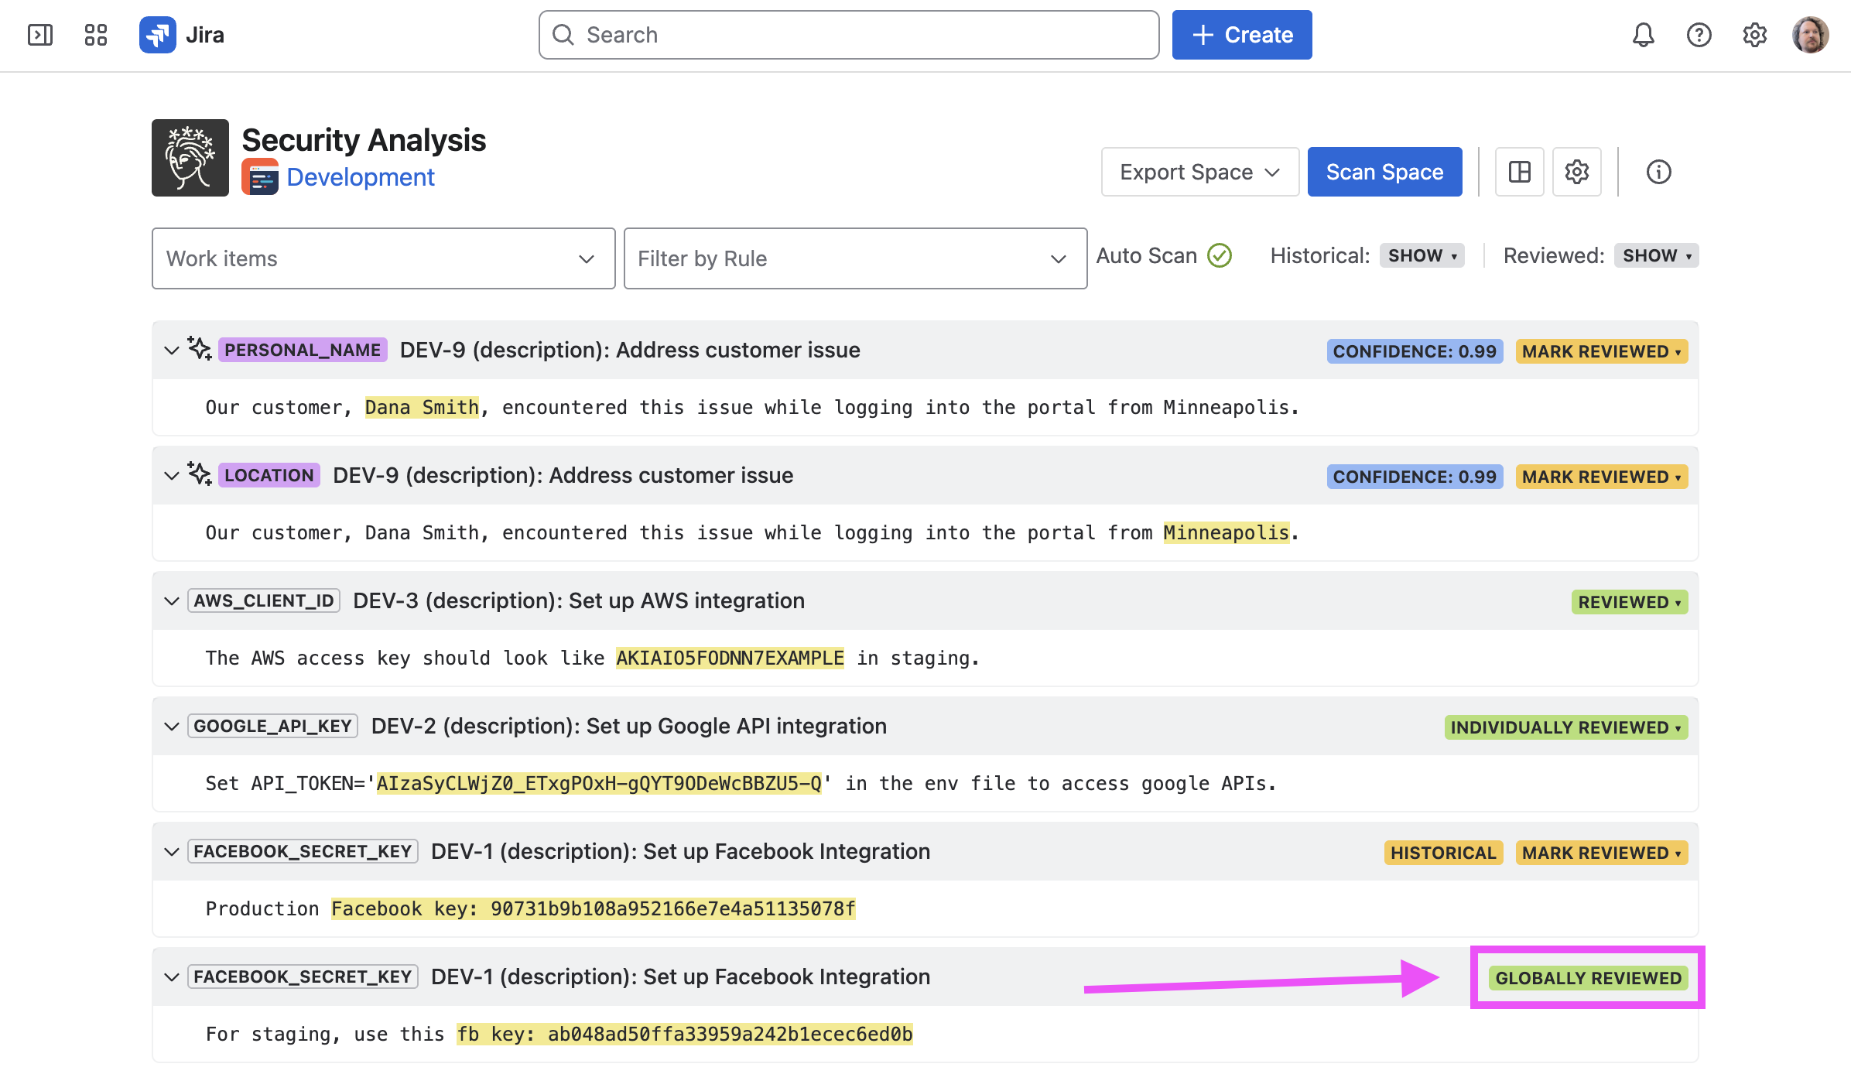This screenshot has height=1074, width=1851.
Task: Click the Auto Scan green checkmark
Action: click(1220, 255)
